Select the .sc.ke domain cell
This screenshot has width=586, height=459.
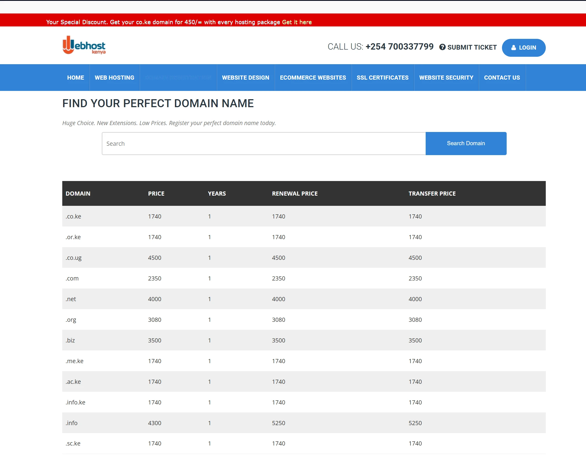coord(73,443)
